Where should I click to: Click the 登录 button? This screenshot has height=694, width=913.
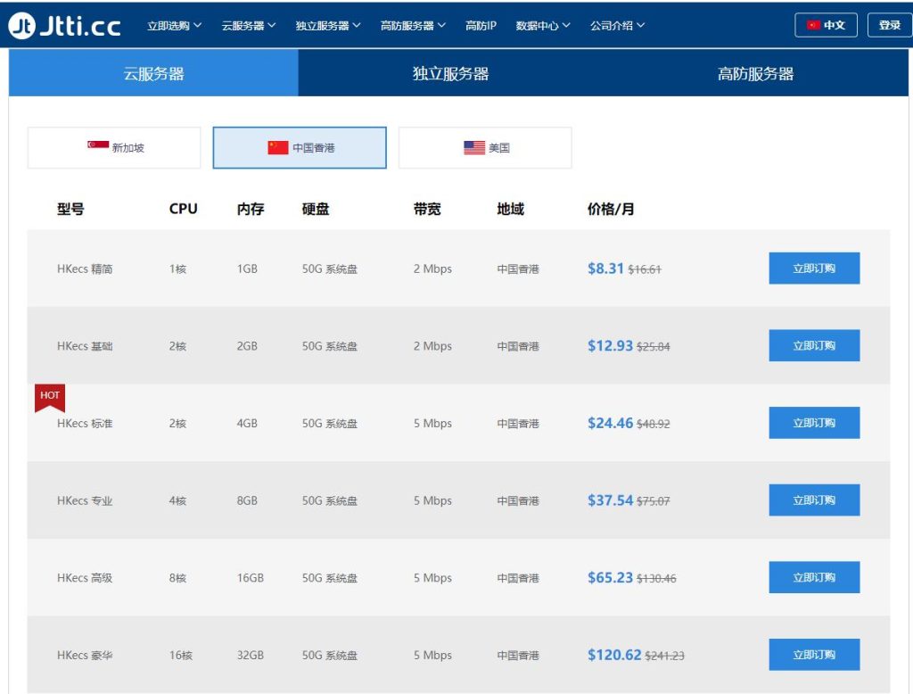tap(891, 25)
